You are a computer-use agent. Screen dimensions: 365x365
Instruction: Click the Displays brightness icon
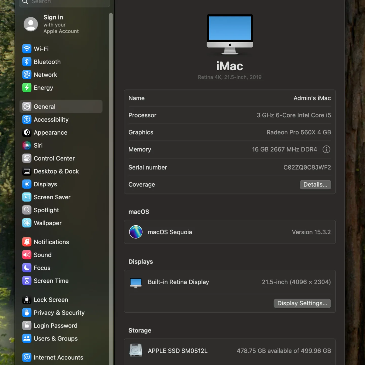click(x=27, y=184)
